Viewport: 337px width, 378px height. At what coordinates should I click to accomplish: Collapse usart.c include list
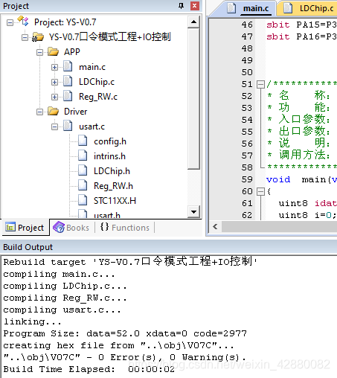pos(54,127)
